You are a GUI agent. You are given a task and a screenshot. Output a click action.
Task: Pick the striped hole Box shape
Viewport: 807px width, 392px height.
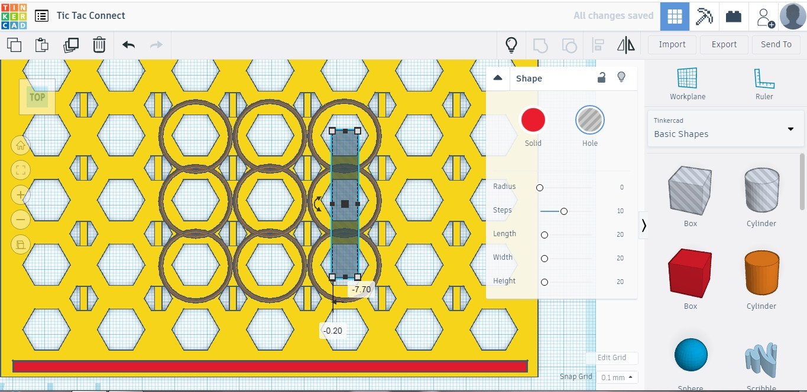690,191
